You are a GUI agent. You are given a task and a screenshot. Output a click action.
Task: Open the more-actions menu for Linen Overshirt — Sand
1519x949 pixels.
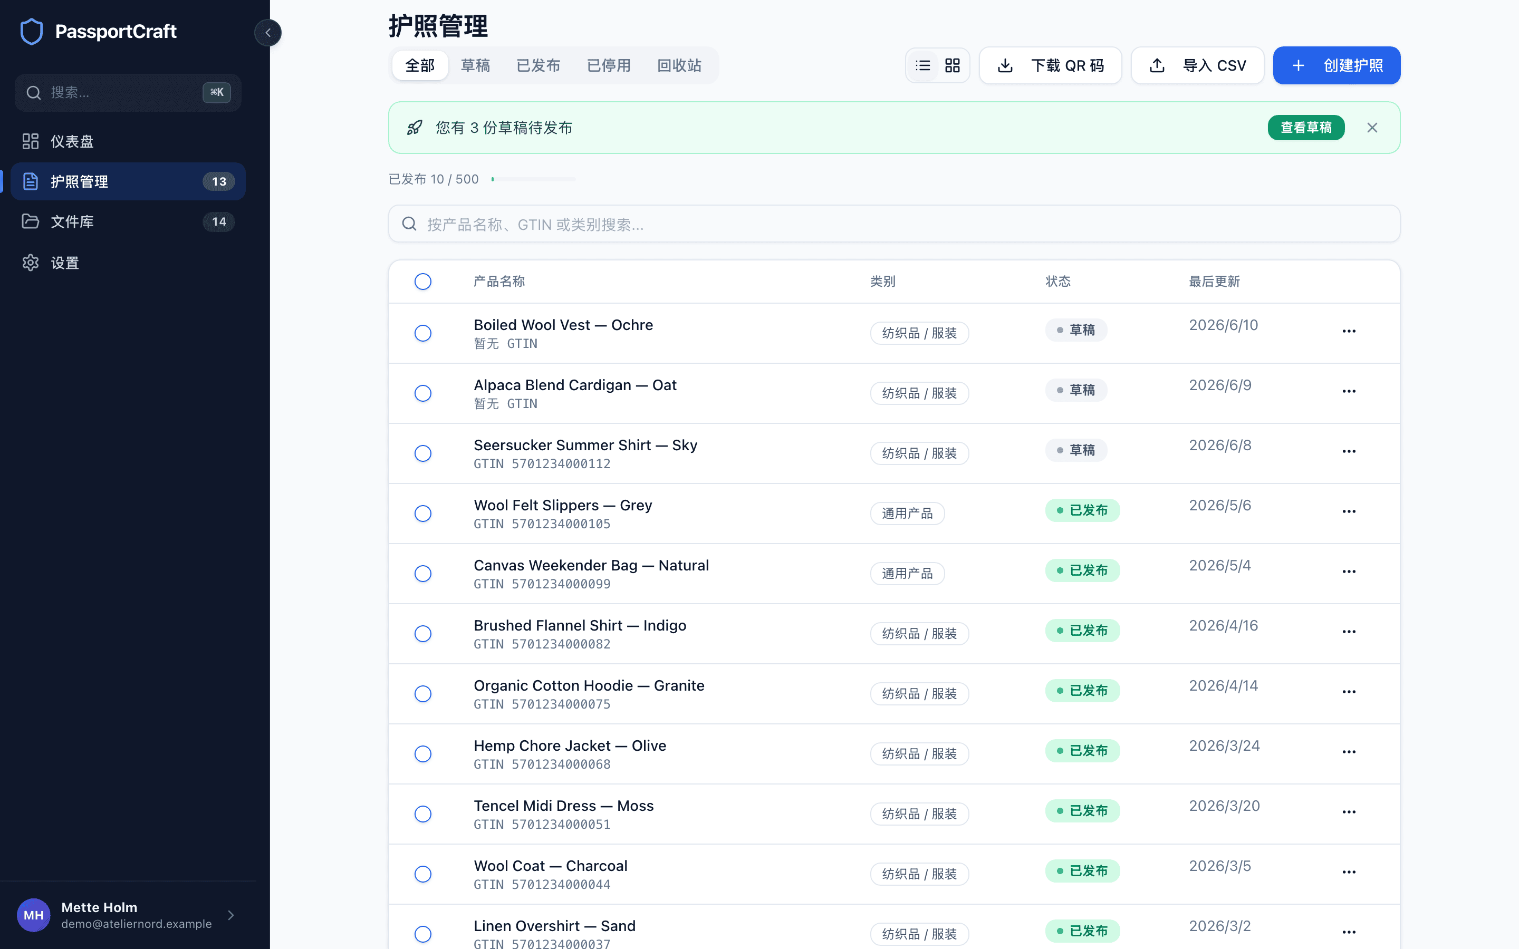pos(1349,932)
